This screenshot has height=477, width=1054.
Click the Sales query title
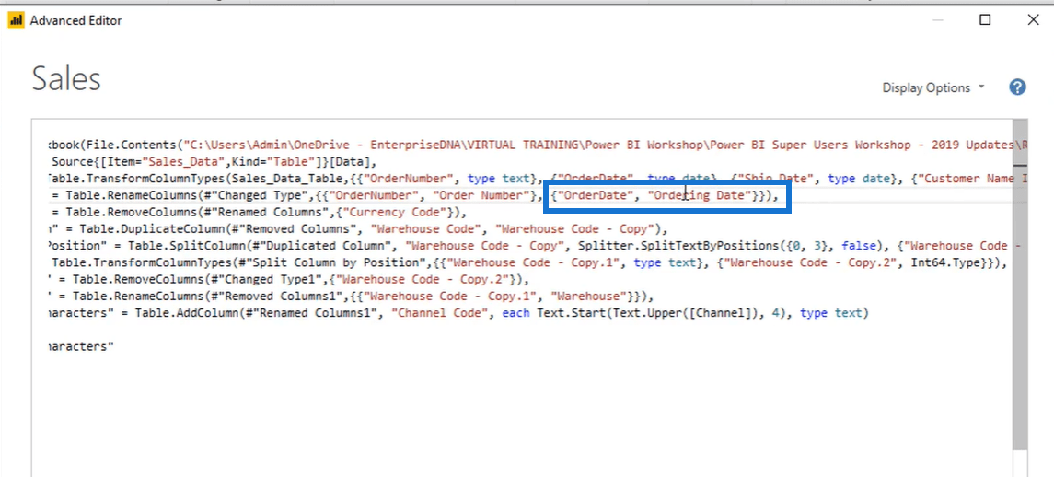(66, 79)
